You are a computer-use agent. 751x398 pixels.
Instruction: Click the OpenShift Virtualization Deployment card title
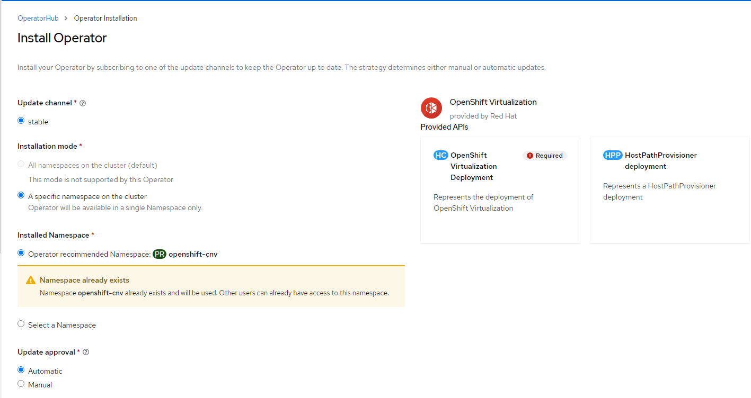tap(474, 166)
